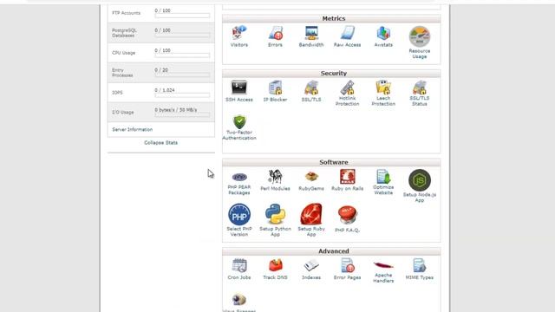Click the I/O Usage stat label
Image resolution: width=555 pixels, height=312 pixels.
click(x=123, y=112)
